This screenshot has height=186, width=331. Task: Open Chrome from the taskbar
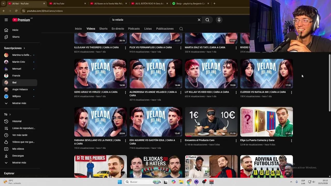click(x=189, y=182)
